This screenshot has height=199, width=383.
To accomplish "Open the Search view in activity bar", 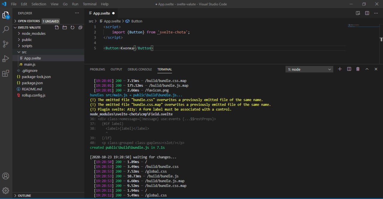I will pyautogui.click(x=6, y=29).
